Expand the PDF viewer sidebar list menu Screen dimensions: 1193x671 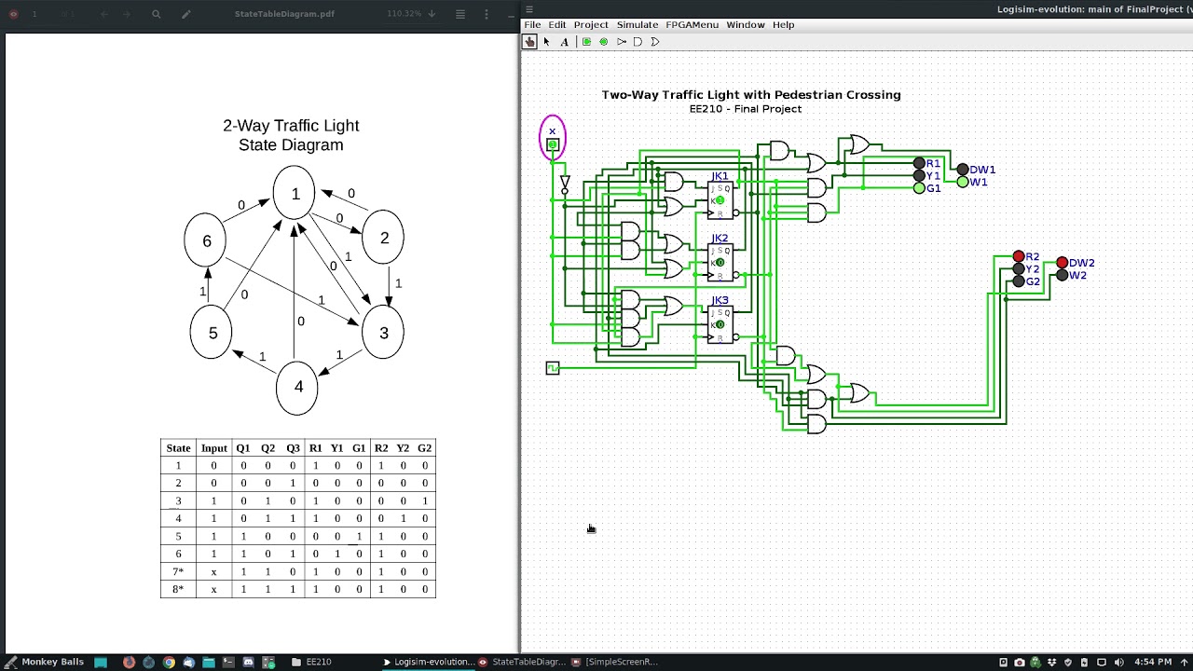click(x=460, y=14)
